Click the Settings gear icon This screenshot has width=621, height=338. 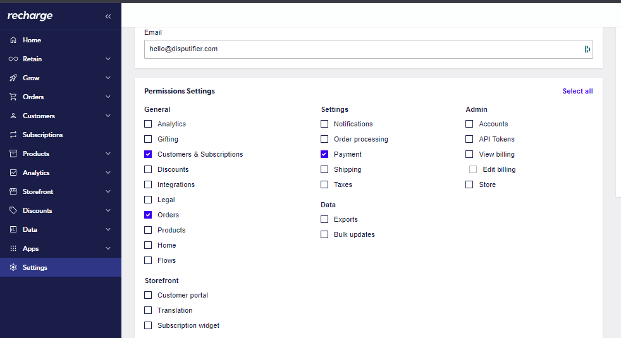pyautogui.click(x=13, y=267)
